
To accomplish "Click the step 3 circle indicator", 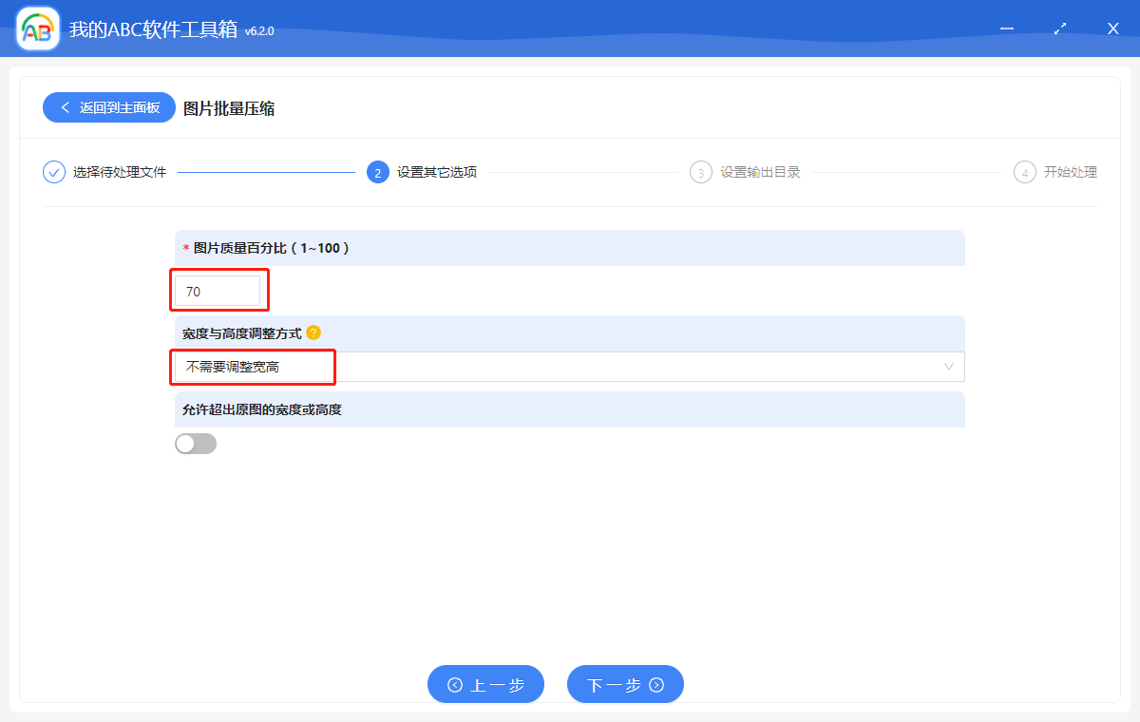I will click(700, 172).
